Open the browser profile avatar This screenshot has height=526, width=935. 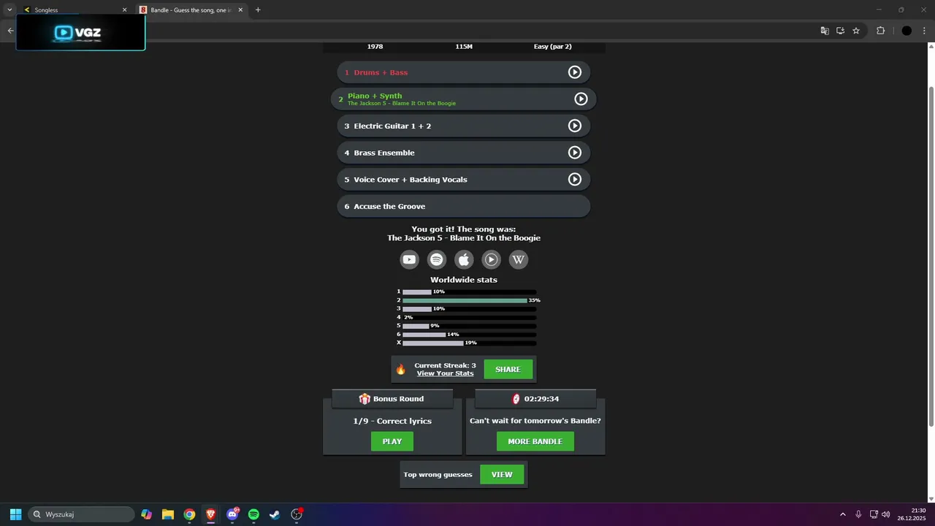point(907,31)
